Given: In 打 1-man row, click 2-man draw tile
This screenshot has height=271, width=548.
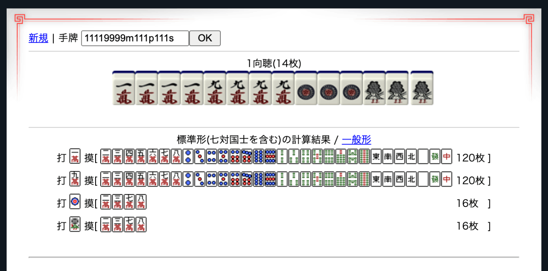Looking at the screenshot, I should (x=106, y=156).
